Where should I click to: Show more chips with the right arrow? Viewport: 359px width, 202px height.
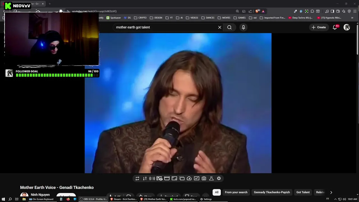[x=331, y=192]
